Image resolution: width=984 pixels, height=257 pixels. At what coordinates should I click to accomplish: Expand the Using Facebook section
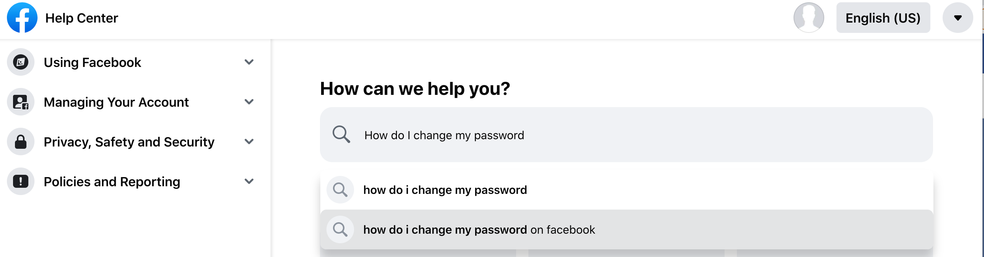pos(249,62)
